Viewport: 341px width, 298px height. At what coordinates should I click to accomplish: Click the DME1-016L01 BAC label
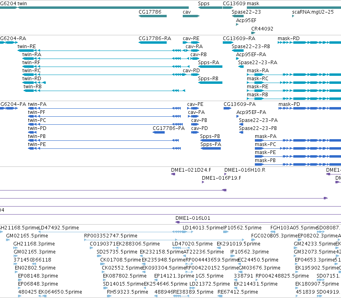pyautogui.click(x=193, y=218)
